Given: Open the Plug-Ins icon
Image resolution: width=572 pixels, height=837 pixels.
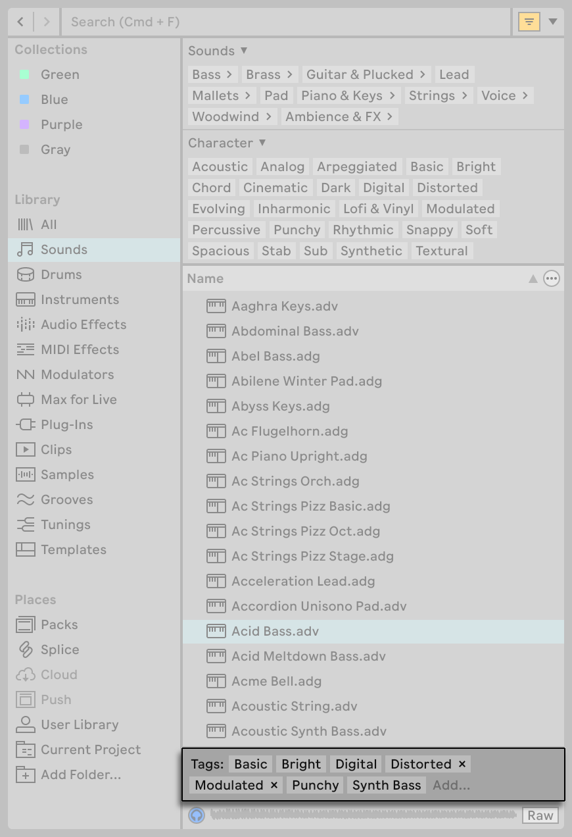Looking at the screenshot, I should pos(25,424).
